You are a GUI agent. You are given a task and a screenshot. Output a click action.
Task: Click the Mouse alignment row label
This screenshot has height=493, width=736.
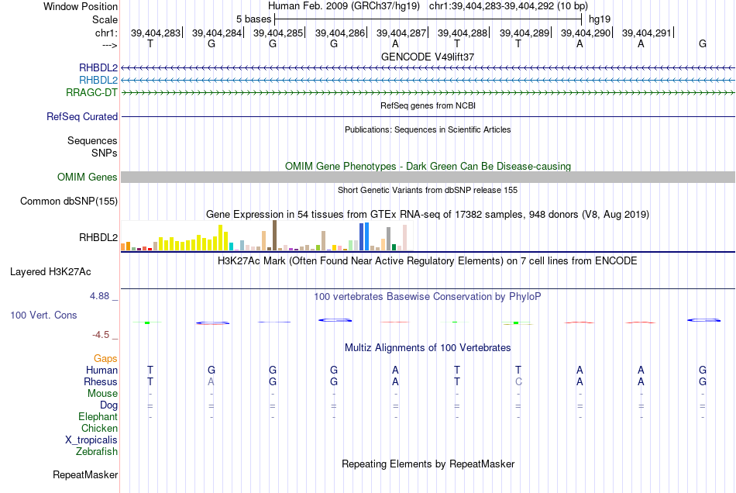coord(102,394)
